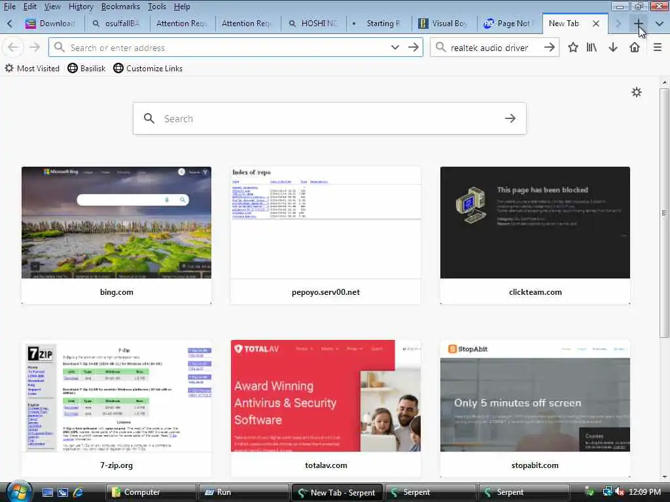Open the Edit menu
The width and height of the screenshot is (670, 502).
29,7
